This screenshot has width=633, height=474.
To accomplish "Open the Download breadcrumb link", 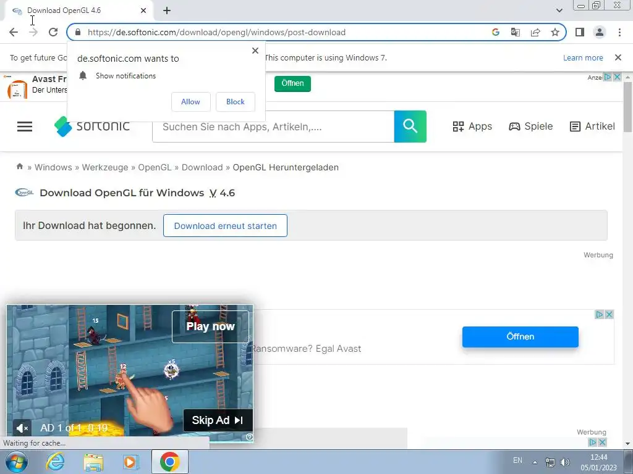I will [202, 167].
